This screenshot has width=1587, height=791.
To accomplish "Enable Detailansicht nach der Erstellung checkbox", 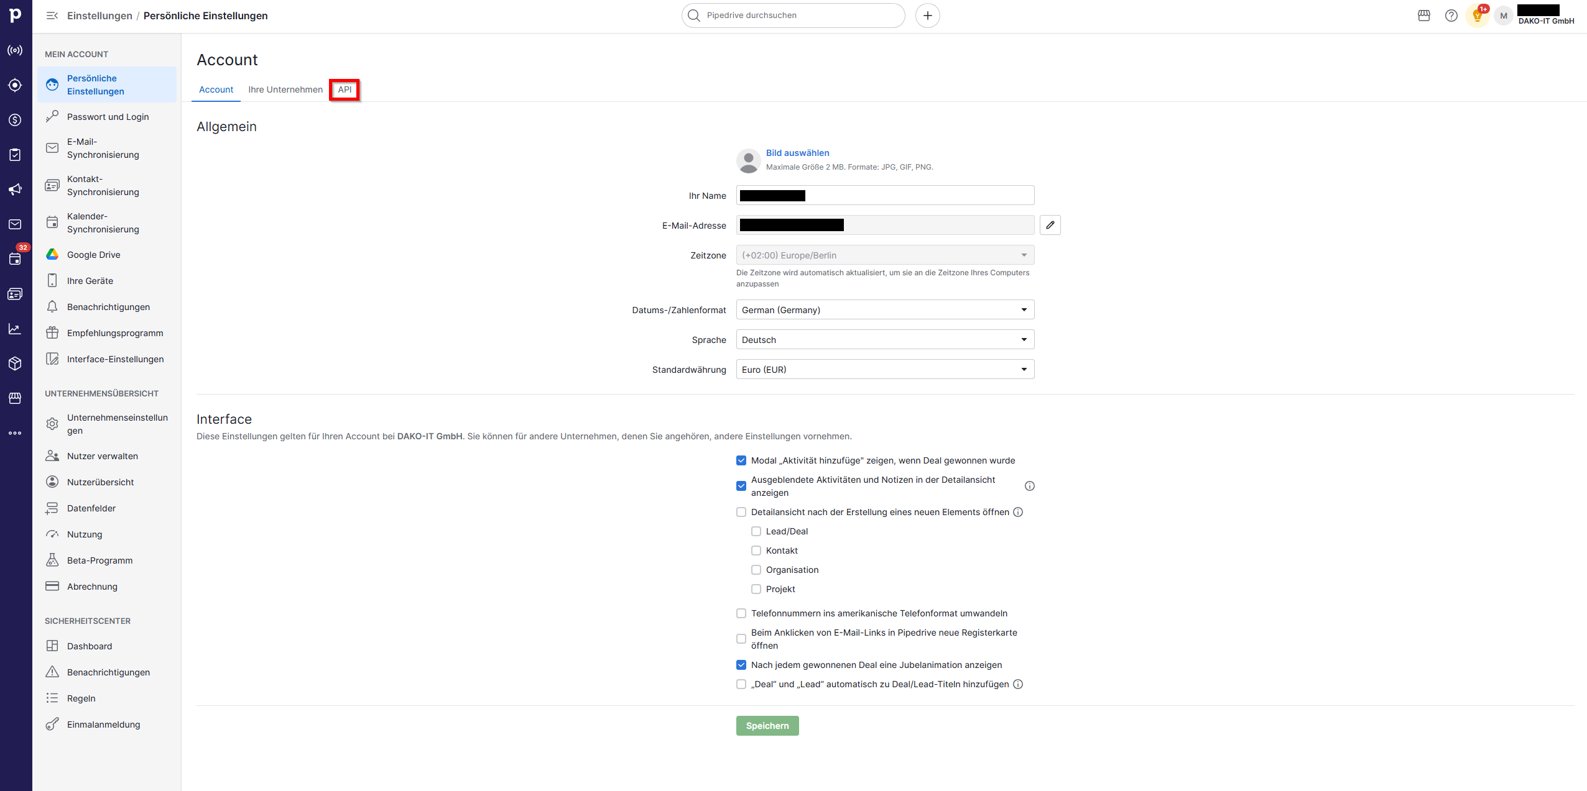I will pyautogui.click(x=741, y=512).
